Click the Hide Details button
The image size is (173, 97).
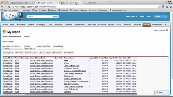[x=19, y=53]
